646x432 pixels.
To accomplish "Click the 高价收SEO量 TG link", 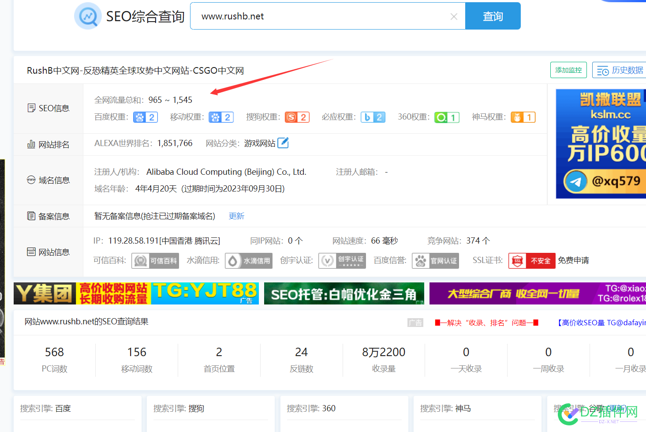I will coord(601,323).
